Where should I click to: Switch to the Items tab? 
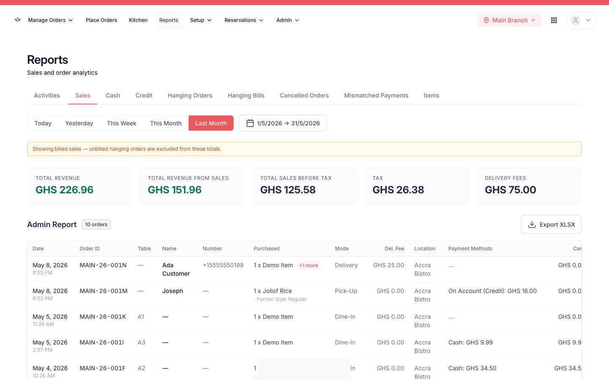coord(431,95)
